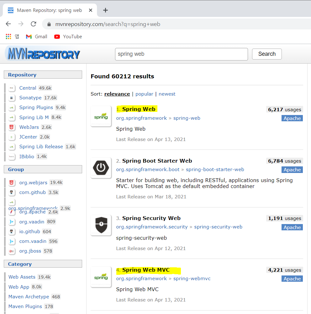Click the spring-webmvc artifact link
Screen dimensions: 311x314
click(192, 279)
